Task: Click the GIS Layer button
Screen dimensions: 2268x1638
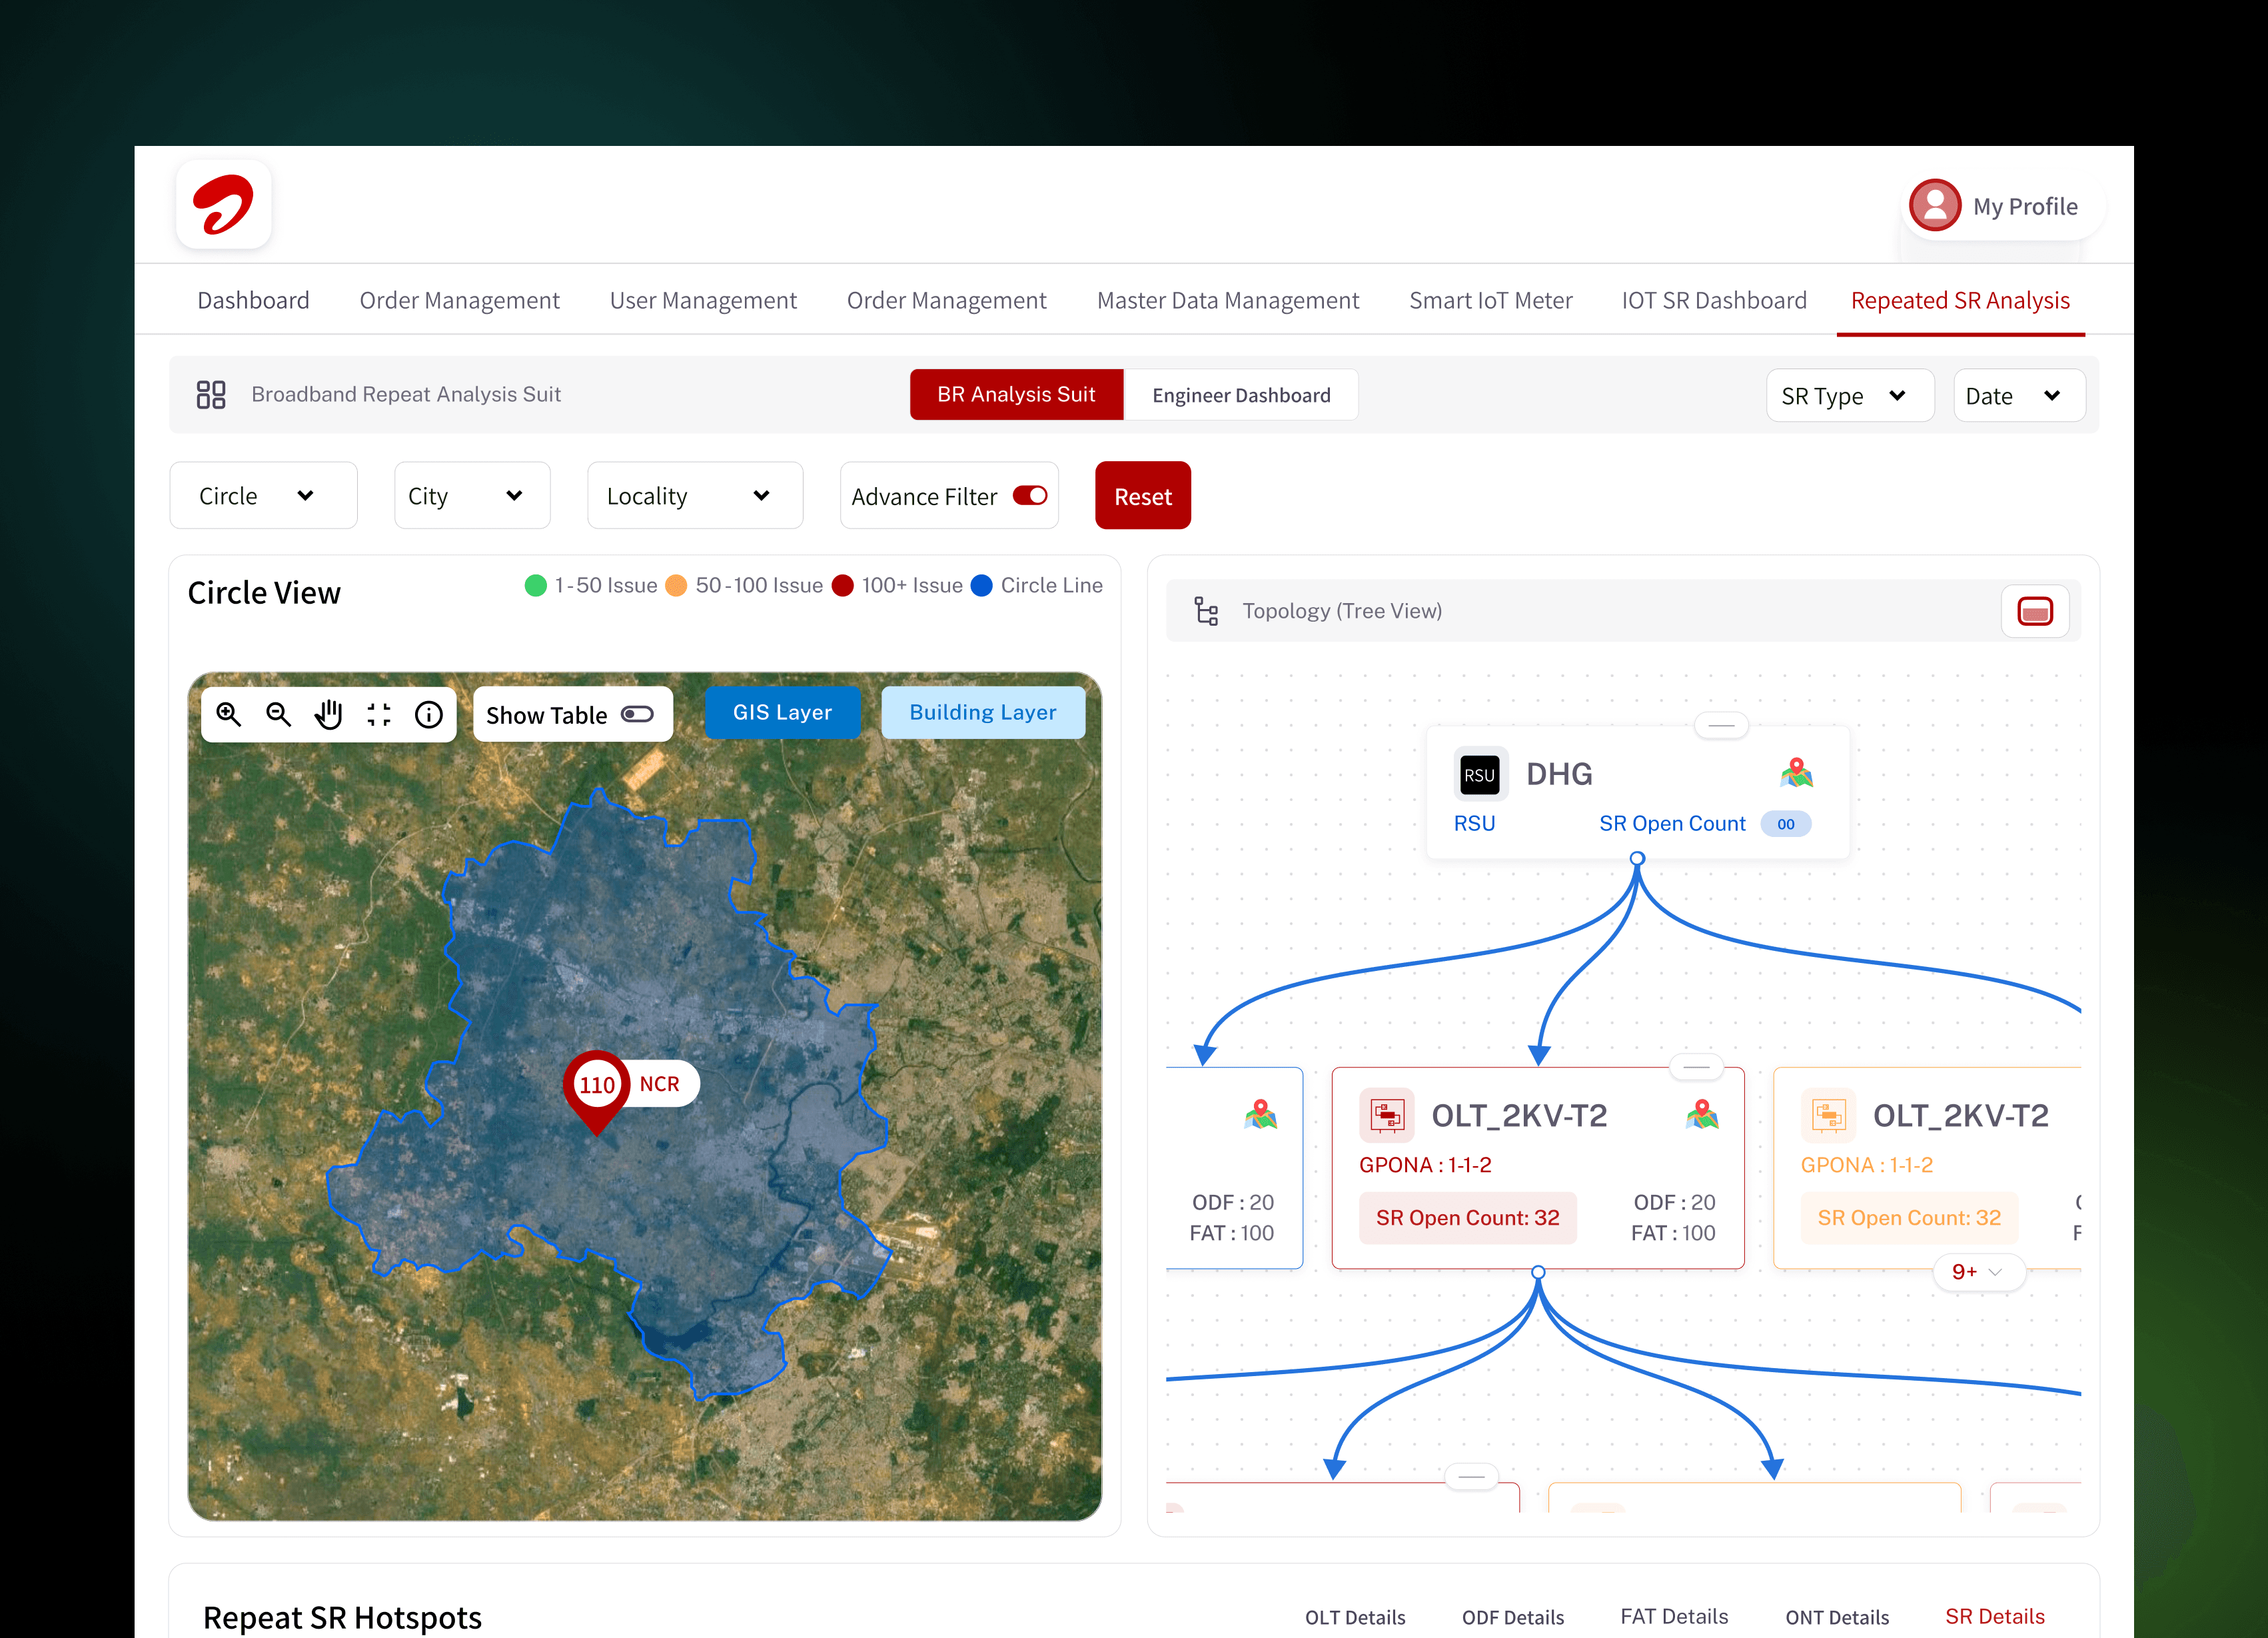Action: click(x=782, y=712)
